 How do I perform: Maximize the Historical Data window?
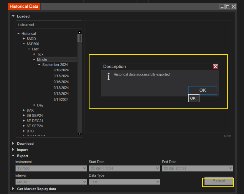228,6
